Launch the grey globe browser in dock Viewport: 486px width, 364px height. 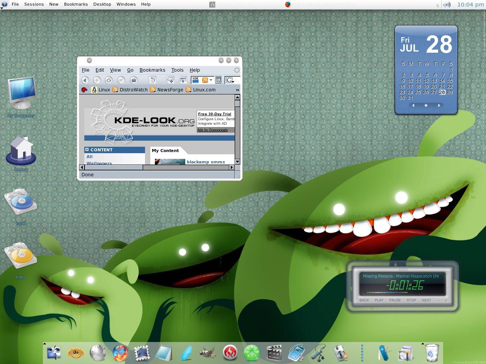click(98, 353)
